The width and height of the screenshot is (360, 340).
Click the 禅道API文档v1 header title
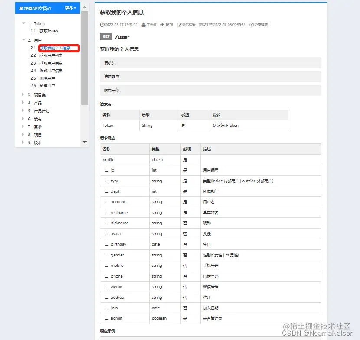click(37, 9)
